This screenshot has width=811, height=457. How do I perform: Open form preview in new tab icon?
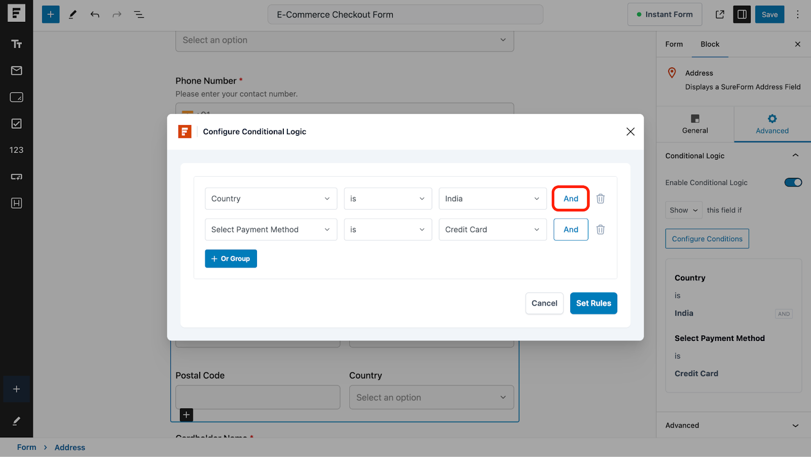tap(720, 14)
